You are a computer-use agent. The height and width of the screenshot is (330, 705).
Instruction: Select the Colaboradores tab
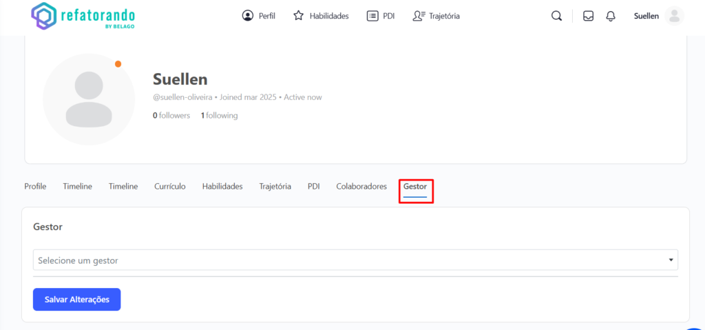point(361,187)
